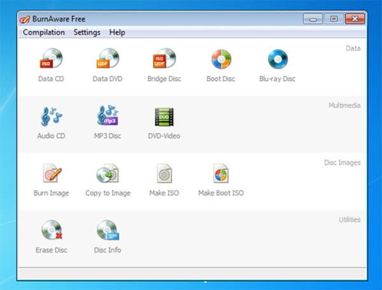Minimize the BurnAware Free window
The image size is (382, 290).
313,19
